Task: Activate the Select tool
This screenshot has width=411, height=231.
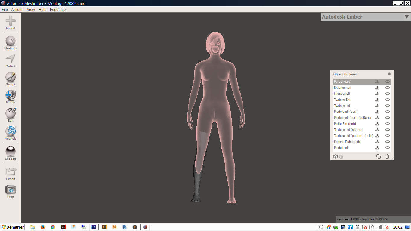Action: (x=11, y=61)
